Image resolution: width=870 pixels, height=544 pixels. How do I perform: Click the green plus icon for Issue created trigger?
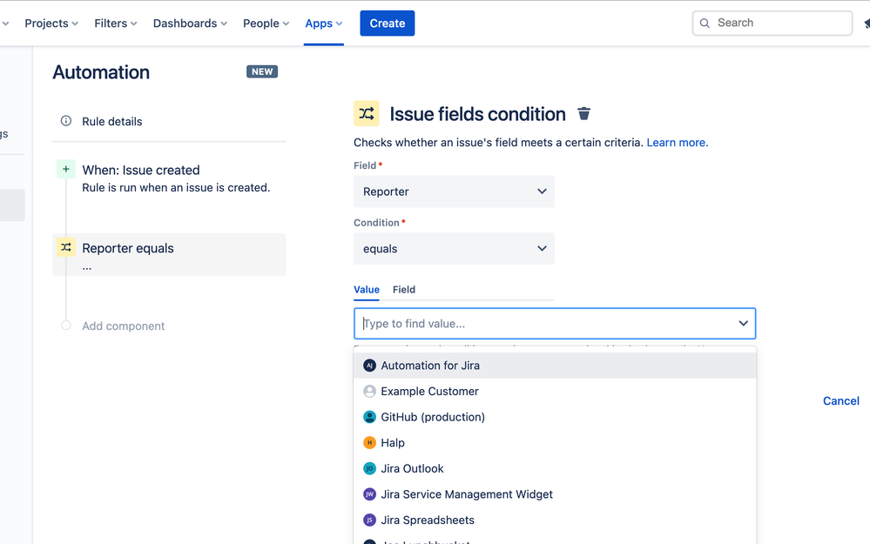click(x=66, y=169)
